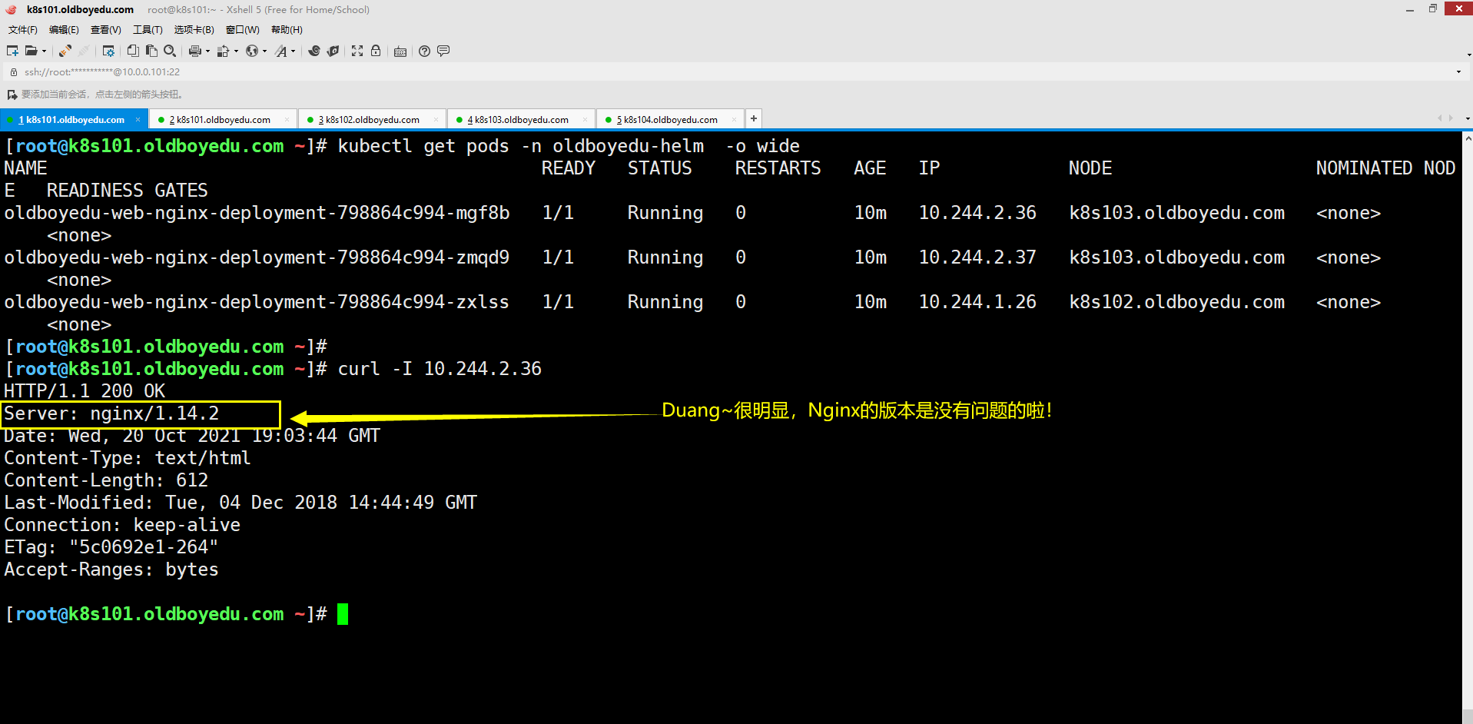
Task: Open the 工具(T) menu
Action: 148,30
